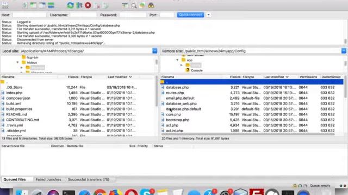Open the Remote site path dropdown

pos(344,51)
